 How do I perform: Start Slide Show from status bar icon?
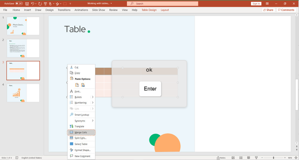pos(256,158)
